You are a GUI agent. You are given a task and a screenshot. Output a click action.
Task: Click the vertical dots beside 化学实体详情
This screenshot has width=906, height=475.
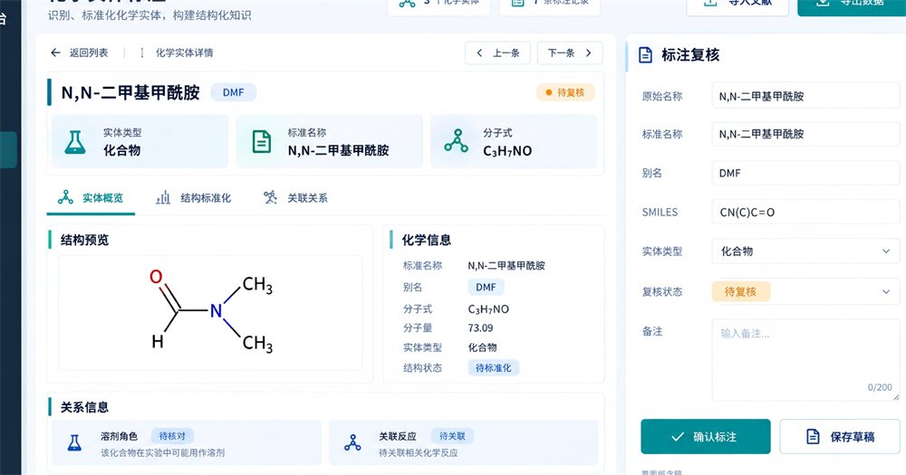point(142,52)
